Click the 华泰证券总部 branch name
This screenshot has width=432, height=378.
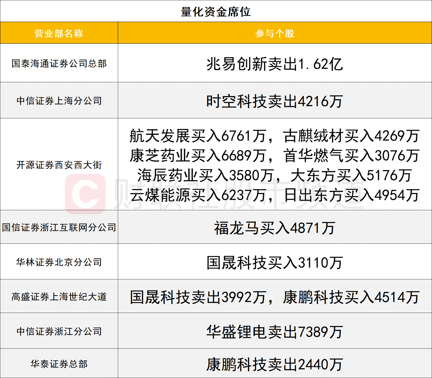(59, 364)
